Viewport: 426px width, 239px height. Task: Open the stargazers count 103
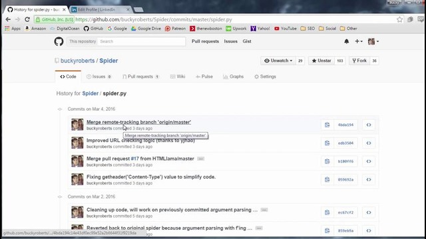coord(340,60)
